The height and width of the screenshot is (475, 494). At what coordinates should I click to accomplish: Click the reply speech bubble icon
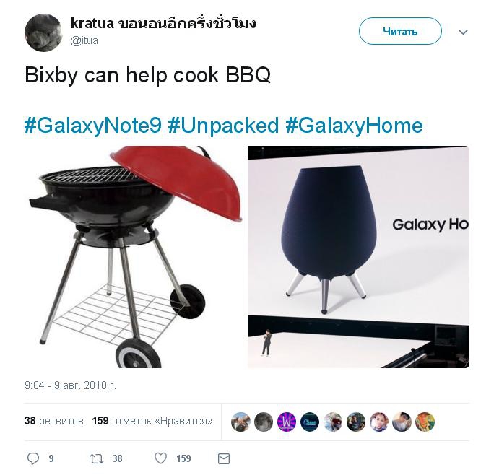(33, 458)
